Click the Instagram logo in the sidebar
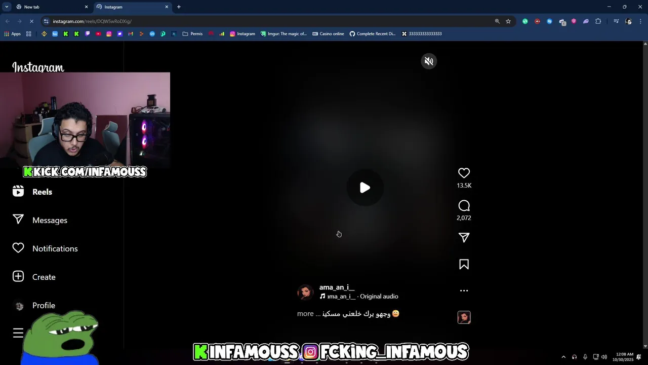648x365 pixels. point(38,67)
